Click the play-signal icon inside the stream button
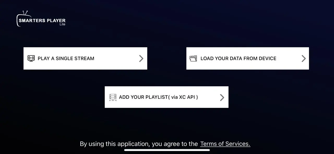Image resolution: width=334 pixels, height=154 pixels. (31, 58)
